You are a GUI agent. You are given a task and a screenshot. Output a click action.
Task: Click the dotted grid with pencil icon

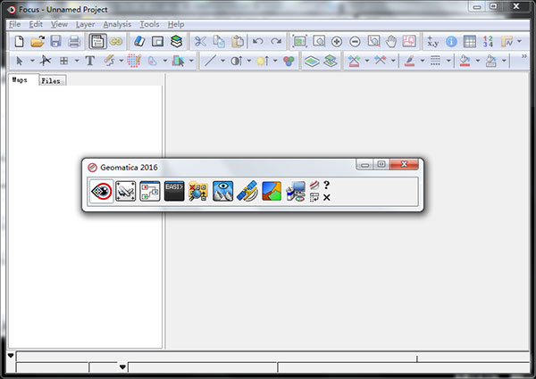click(x=134, y=61)
